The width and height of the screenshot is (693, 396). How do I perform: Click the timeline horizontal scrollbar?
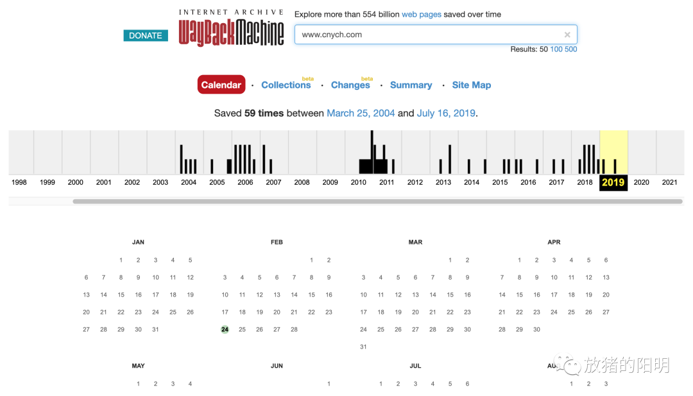377,202
